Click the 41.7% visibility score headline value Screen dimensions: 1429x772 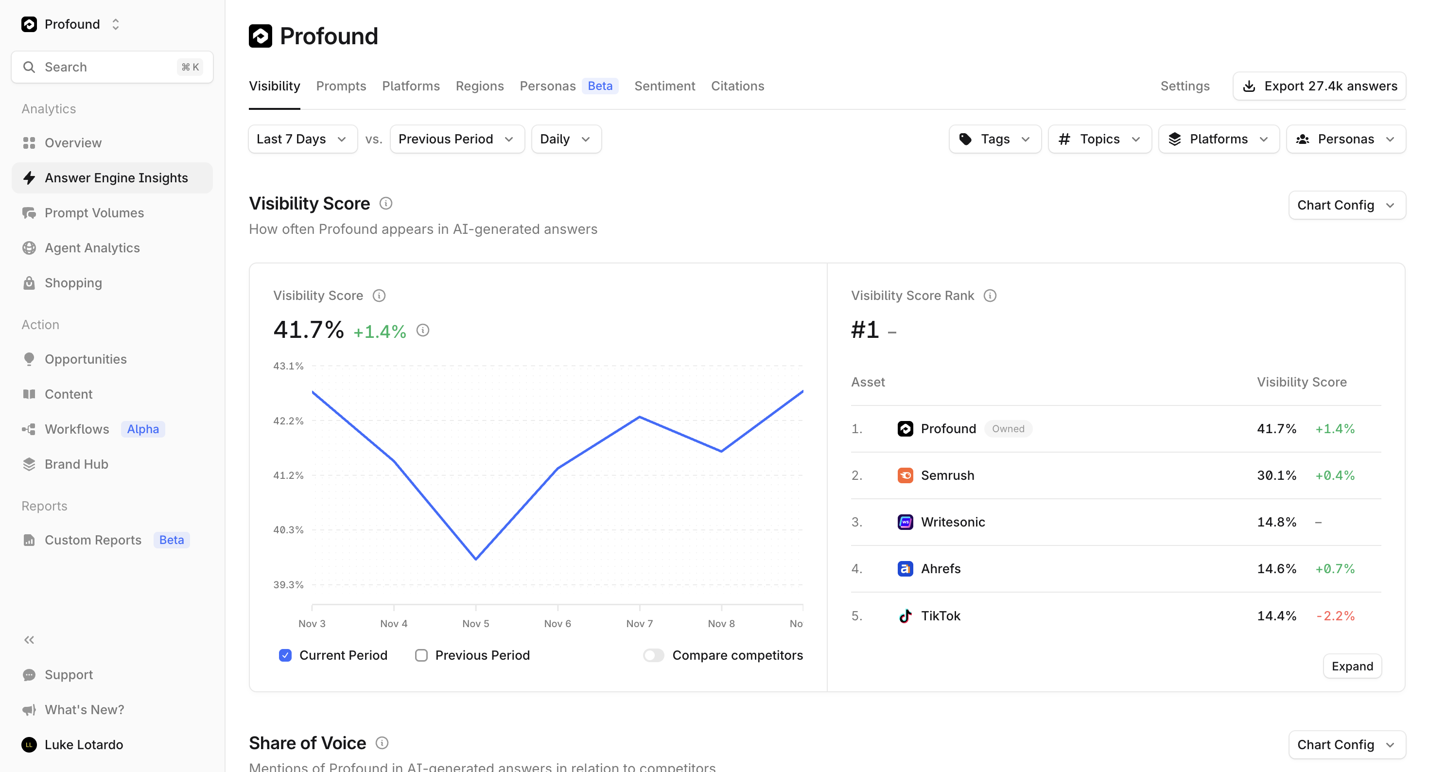click(309, 330)
